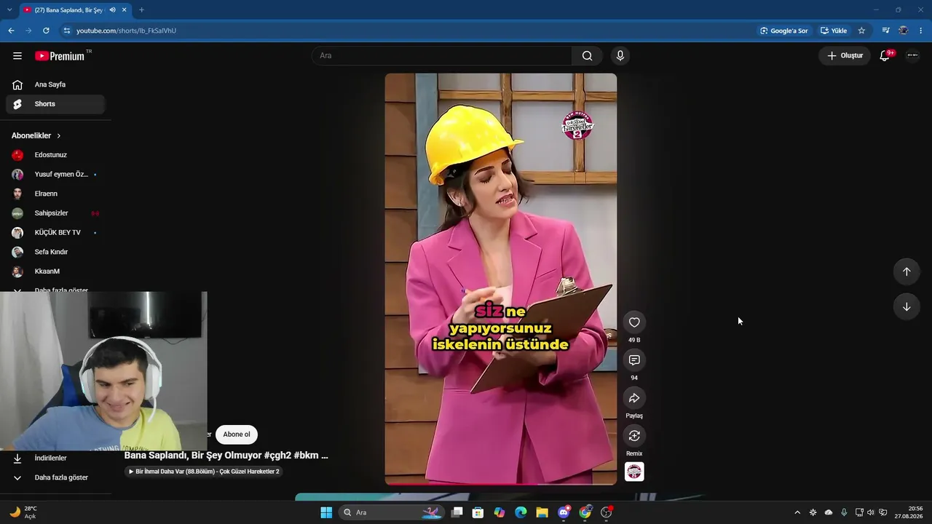Click the Short's title Bana Saplandı
Screen dimensions: 932x524
pos(226,456)
